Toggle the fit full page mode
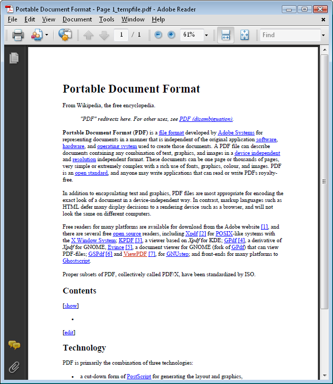 pos(244,35)
